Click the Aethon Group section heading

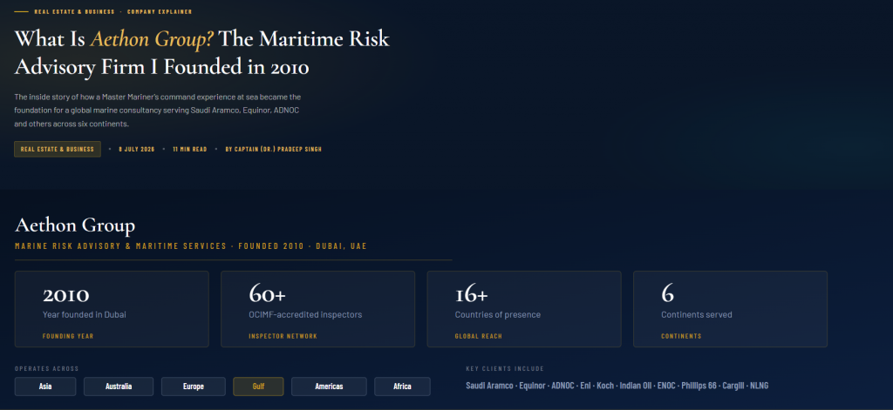[x=75, y=225]
